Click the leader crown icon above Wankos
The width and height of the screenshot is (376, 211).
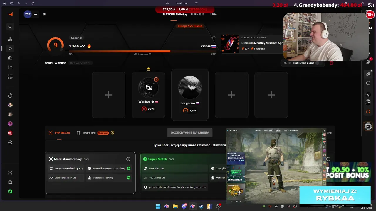tap(148, 69)
